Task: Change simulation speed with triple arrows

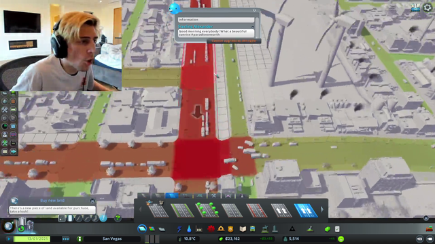Action: (x=66, y=239)
